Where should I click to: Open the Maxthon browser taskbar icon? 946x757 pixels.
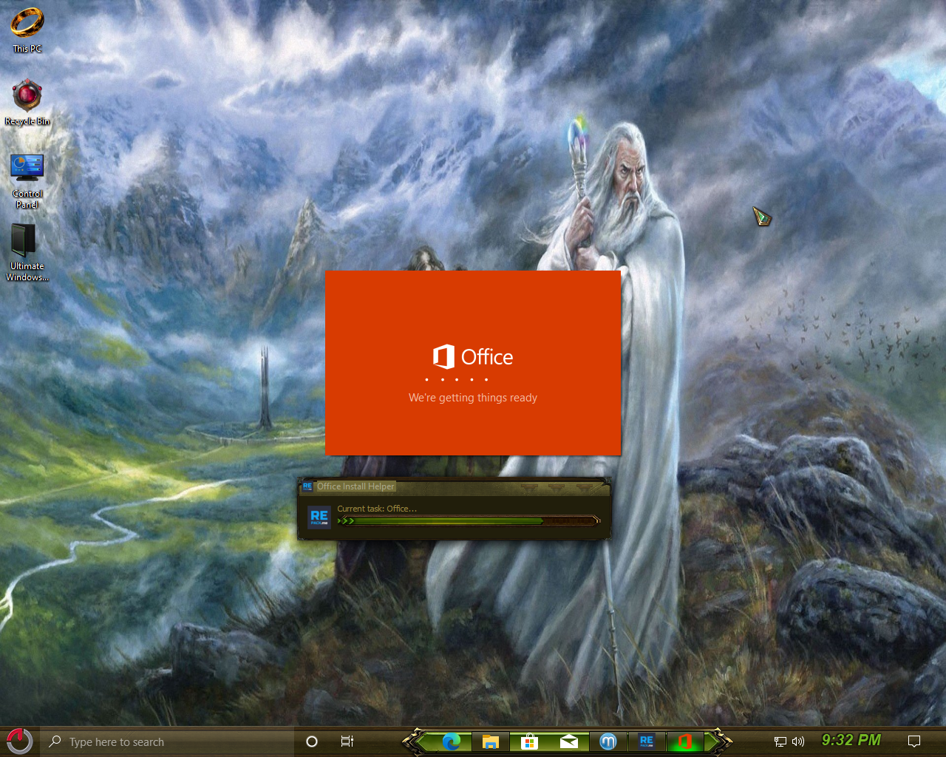[x=608, y=741]
